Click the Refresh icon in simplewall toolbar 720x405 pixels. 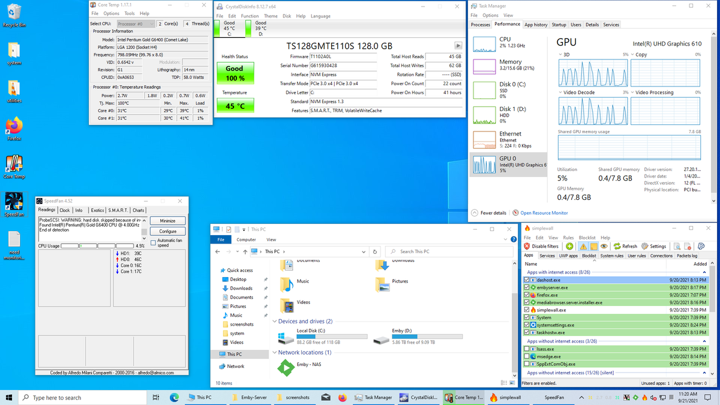pos(617,246)
